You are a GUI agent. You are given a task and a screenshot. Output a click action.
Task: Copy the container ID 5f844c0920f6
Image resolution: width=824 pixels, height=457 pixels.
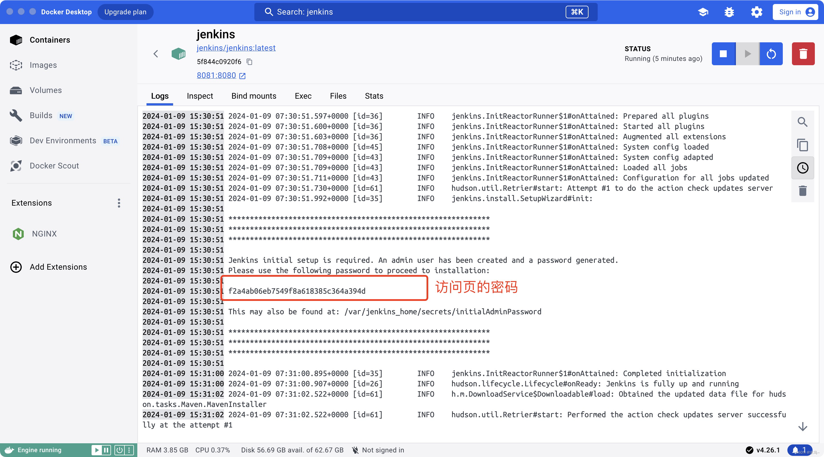pyautogui.click(x=249, y=62)
